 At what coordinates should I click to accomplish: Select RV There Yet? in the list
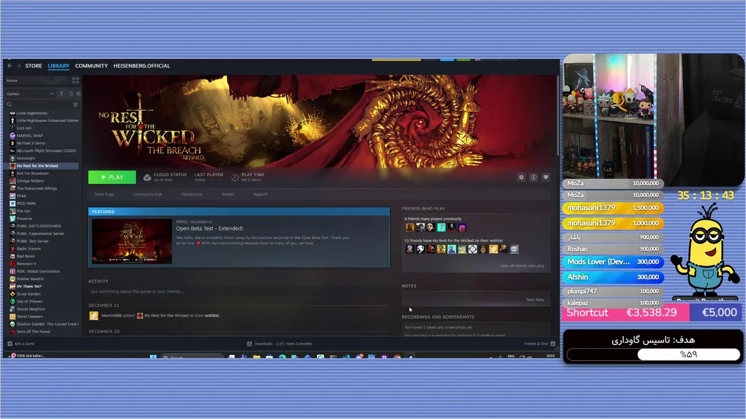point(29,286)
